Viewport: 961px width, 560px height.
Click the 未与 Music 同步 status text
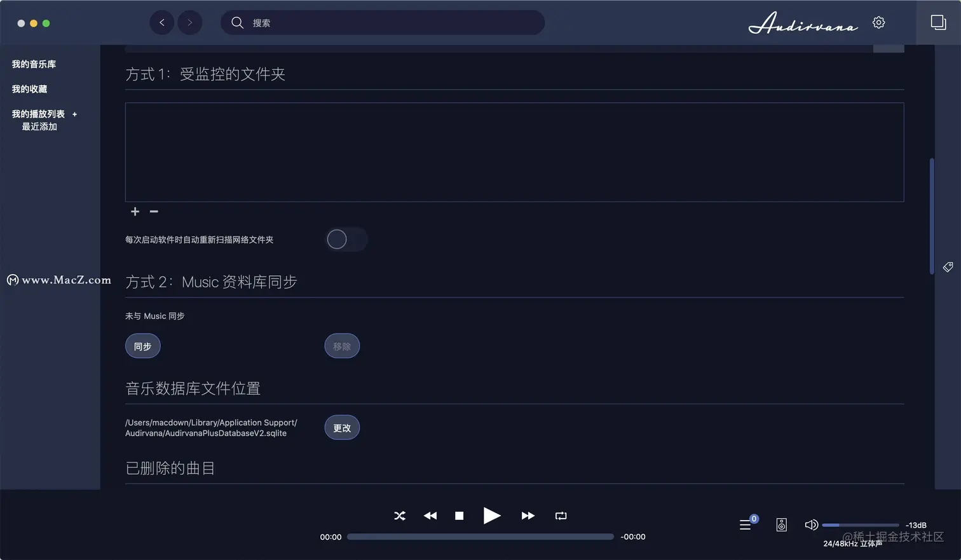(x=155, y=316)
